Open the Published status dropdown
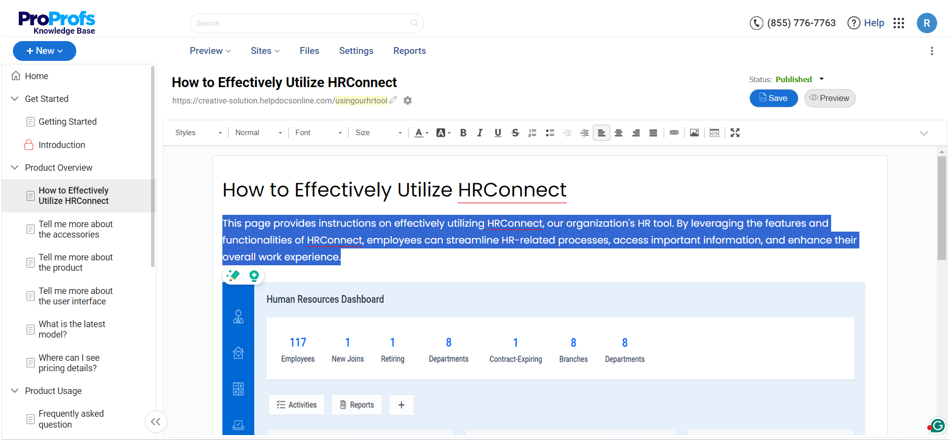 point(799,79)
